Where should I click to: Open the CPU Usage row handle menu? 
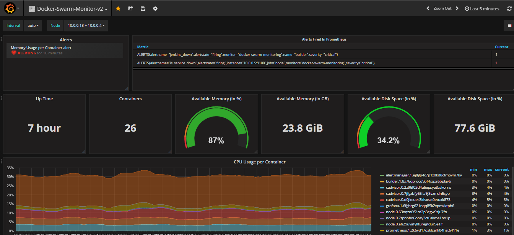tap(2, 161)
